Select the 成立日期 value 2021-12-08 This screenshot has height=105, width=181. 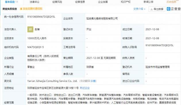pyautogui.click(x=152, y=29)
